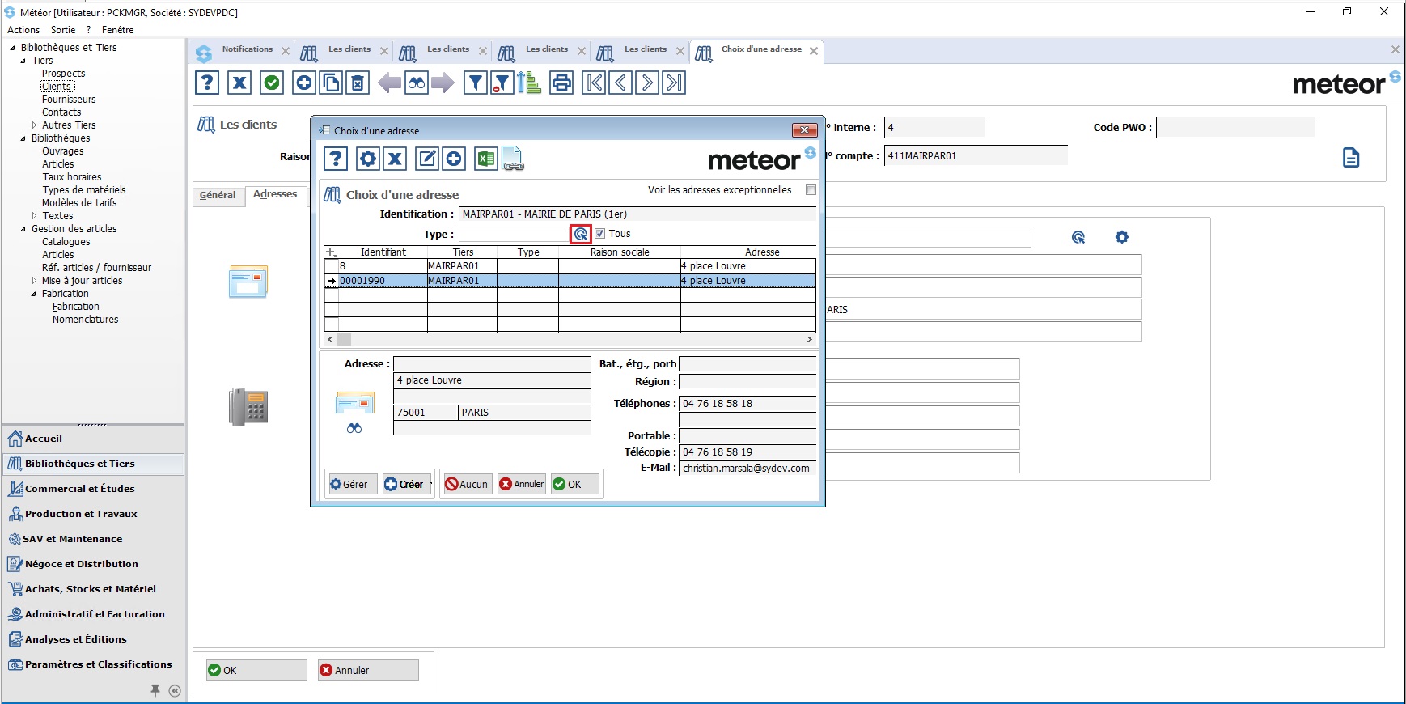The width and height of the screenshot is (1406, 704).
Task: Open the Commercial et Études module
Action: click(93, 489)
